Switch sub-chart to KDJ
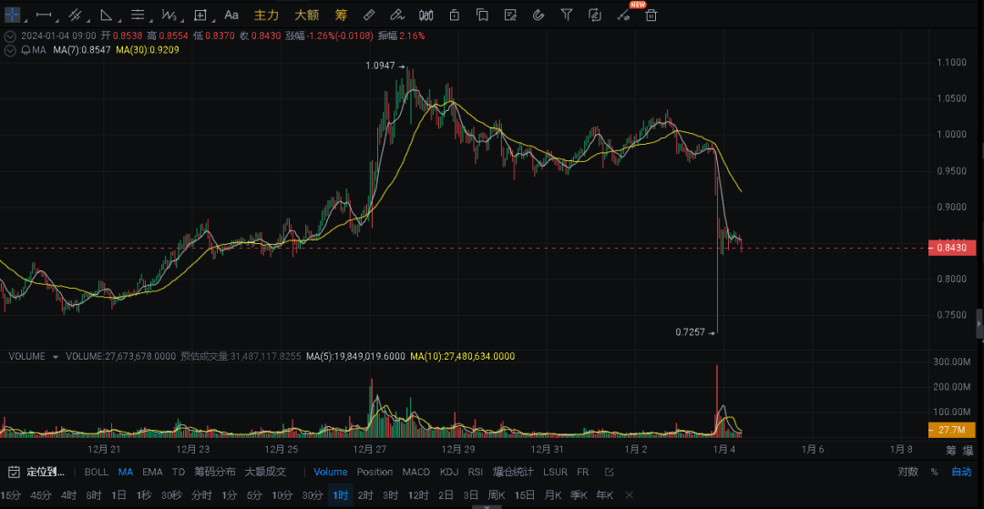This screenshot has height=509, width=984. pyautogui.click(x=448, y=472)
